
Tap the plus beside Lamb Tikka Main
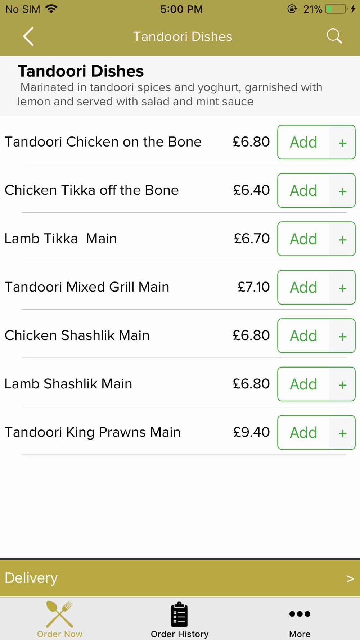pos(342,239)
